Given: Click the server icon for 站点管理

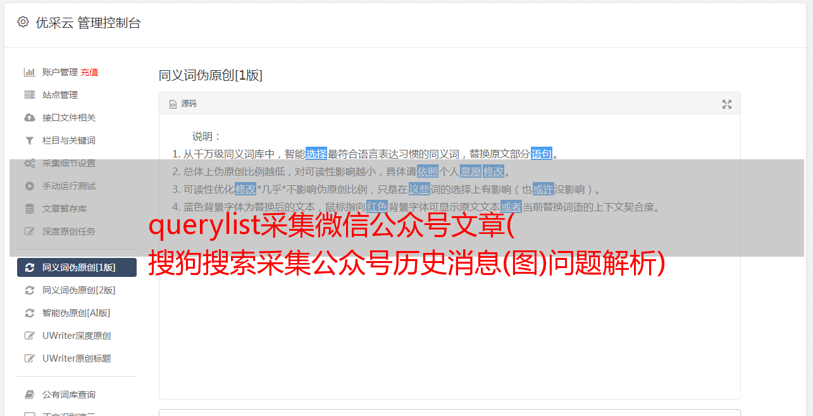Looking at the screenshot, I should [x=29, y=95].
